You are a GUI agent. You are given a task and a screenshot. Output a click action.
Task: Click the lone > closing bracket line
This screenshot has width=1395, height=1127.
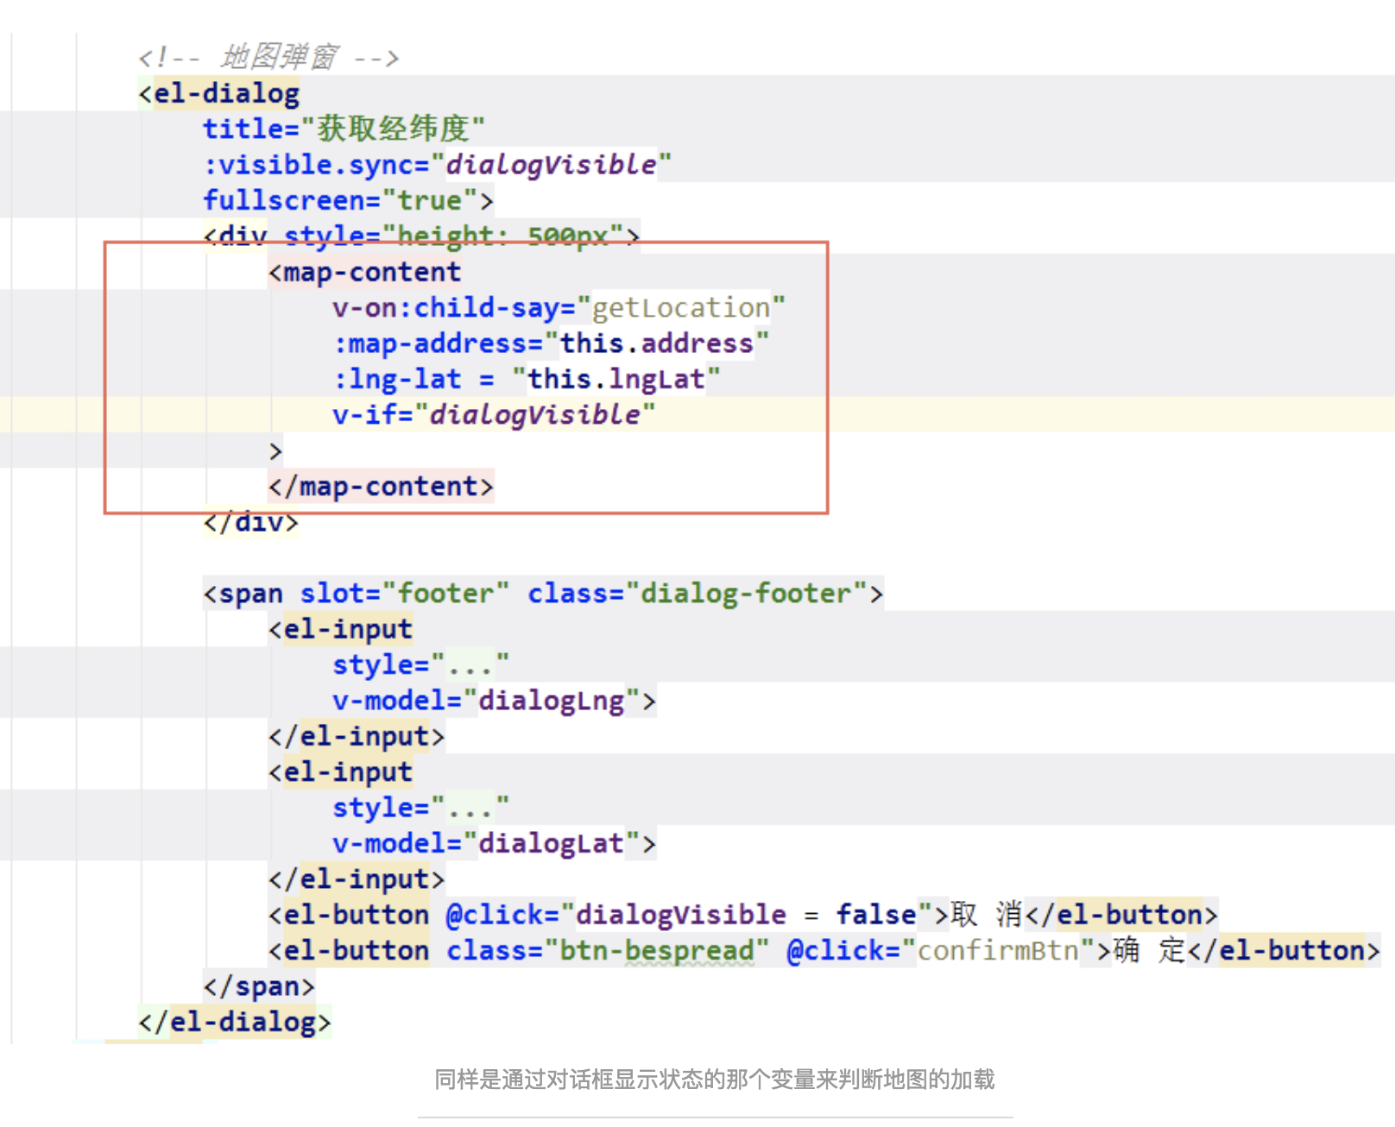pos(275,450)
